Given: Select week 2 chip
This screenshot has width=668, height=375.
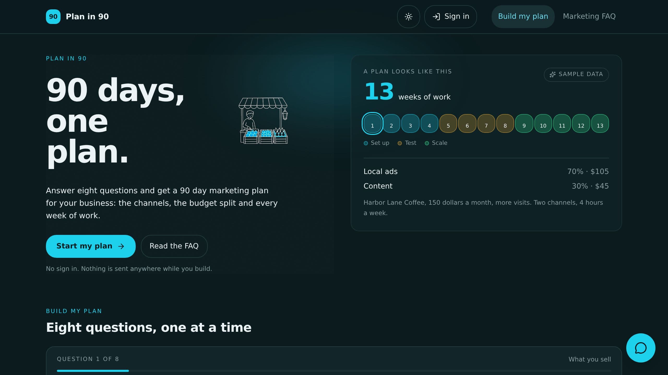Looking at the screenshot, I should point(391,123).
